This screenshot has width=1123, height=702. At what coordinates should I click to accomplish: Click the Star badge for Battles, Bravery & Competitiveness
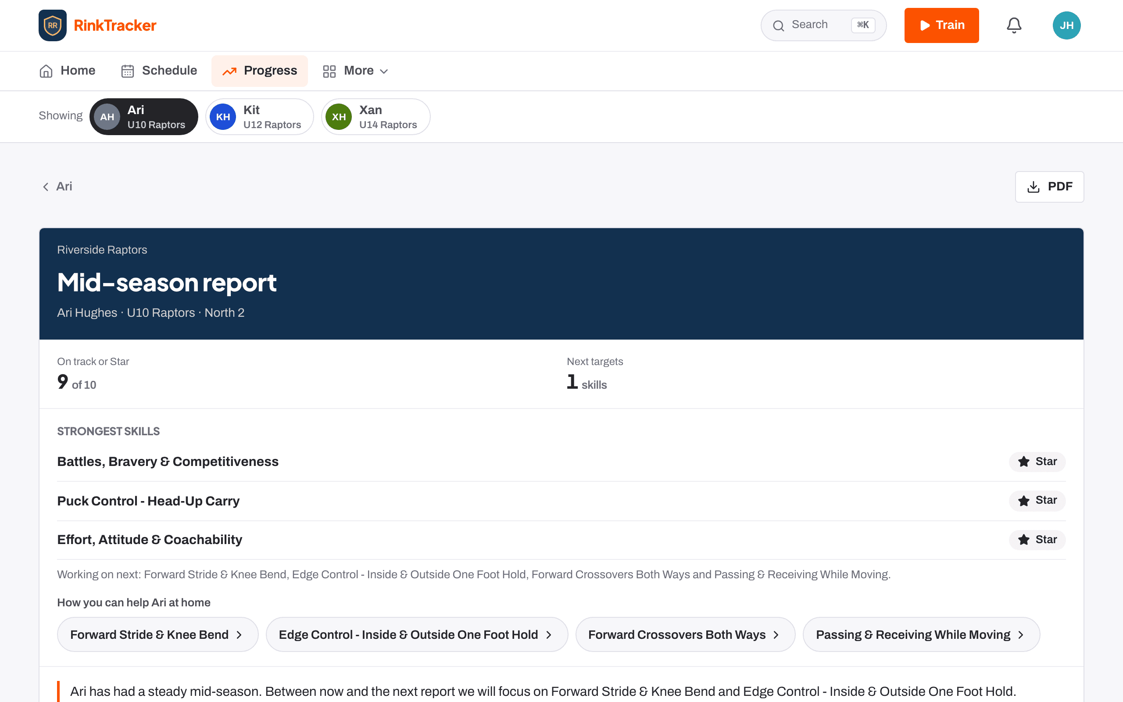[1037, 462]
